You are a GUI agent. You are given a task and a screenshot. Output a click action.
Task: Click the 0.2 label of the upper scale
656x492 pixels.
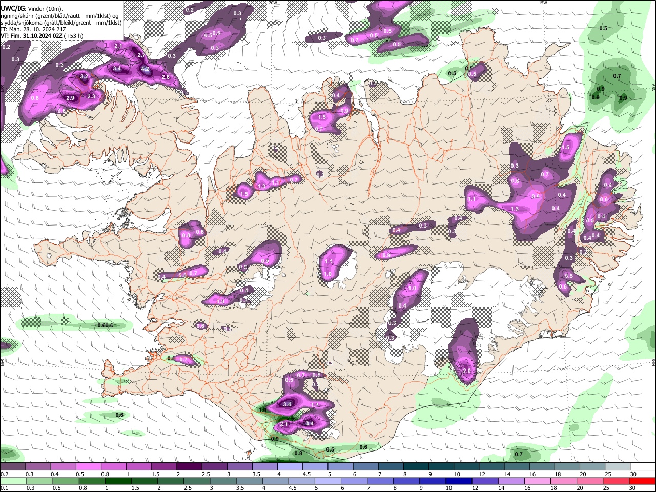(x=4, y=474)
